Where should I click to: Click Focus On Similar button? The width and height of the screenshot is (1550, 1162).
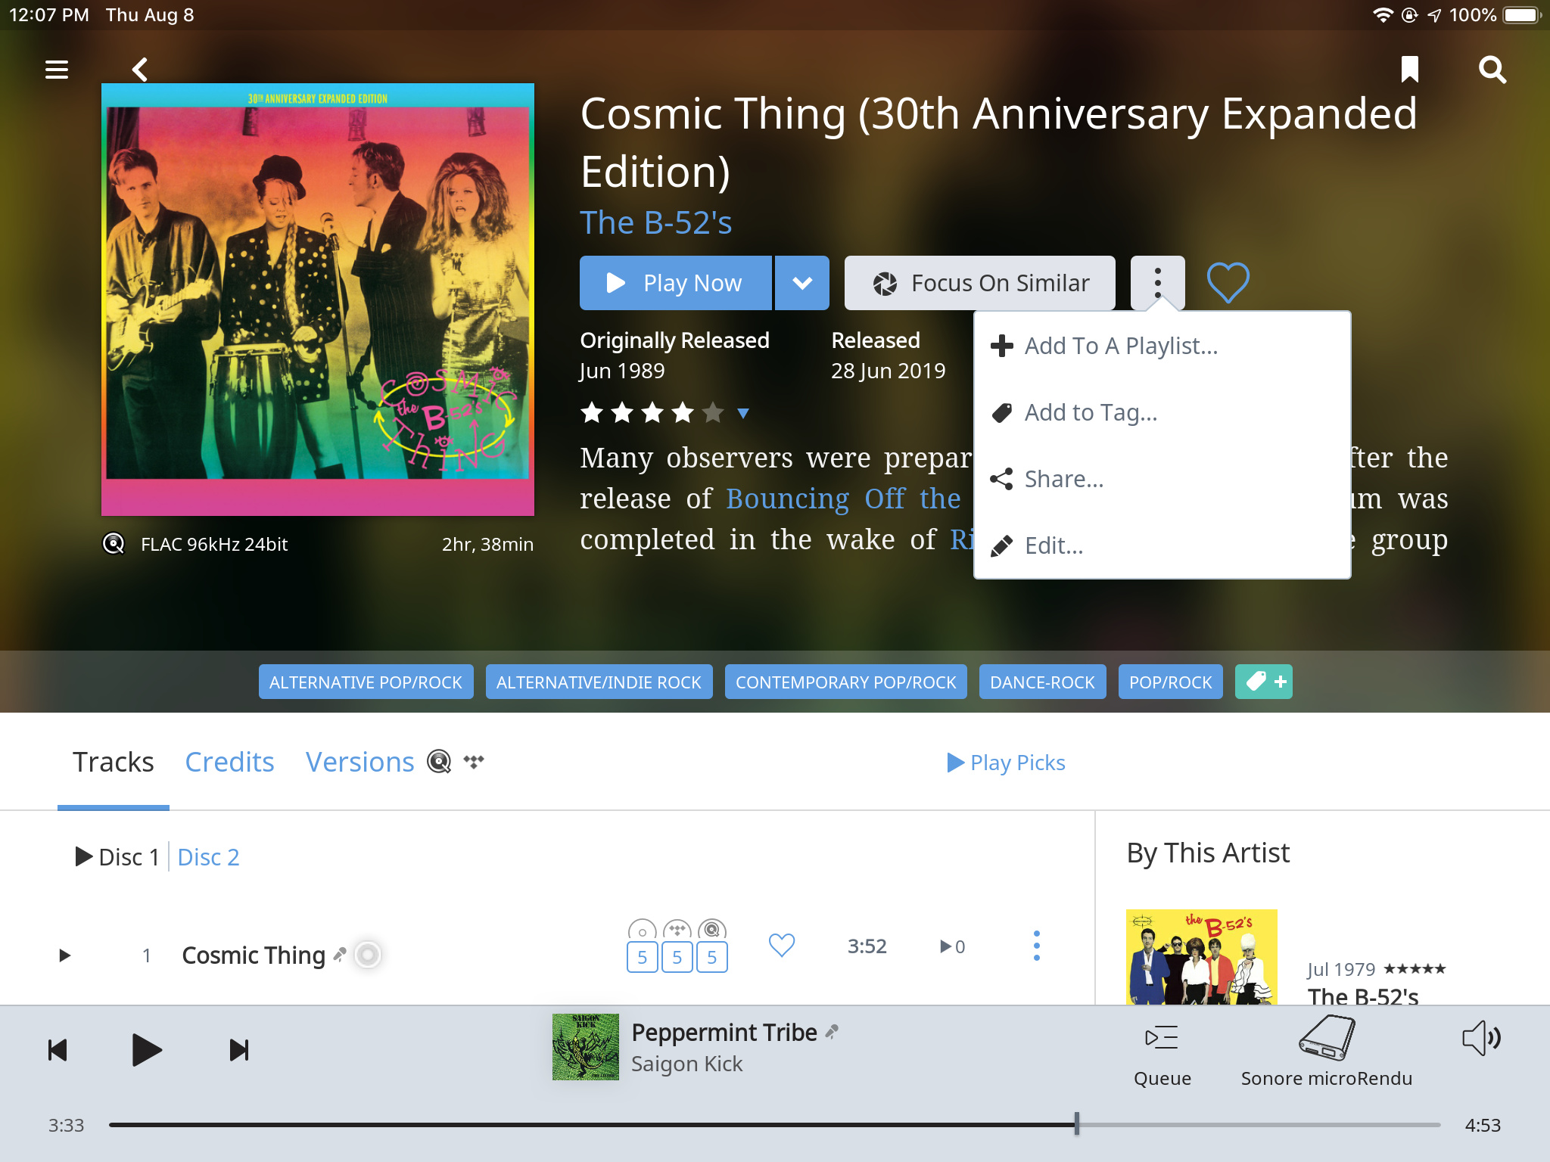[x=980, y=283]
